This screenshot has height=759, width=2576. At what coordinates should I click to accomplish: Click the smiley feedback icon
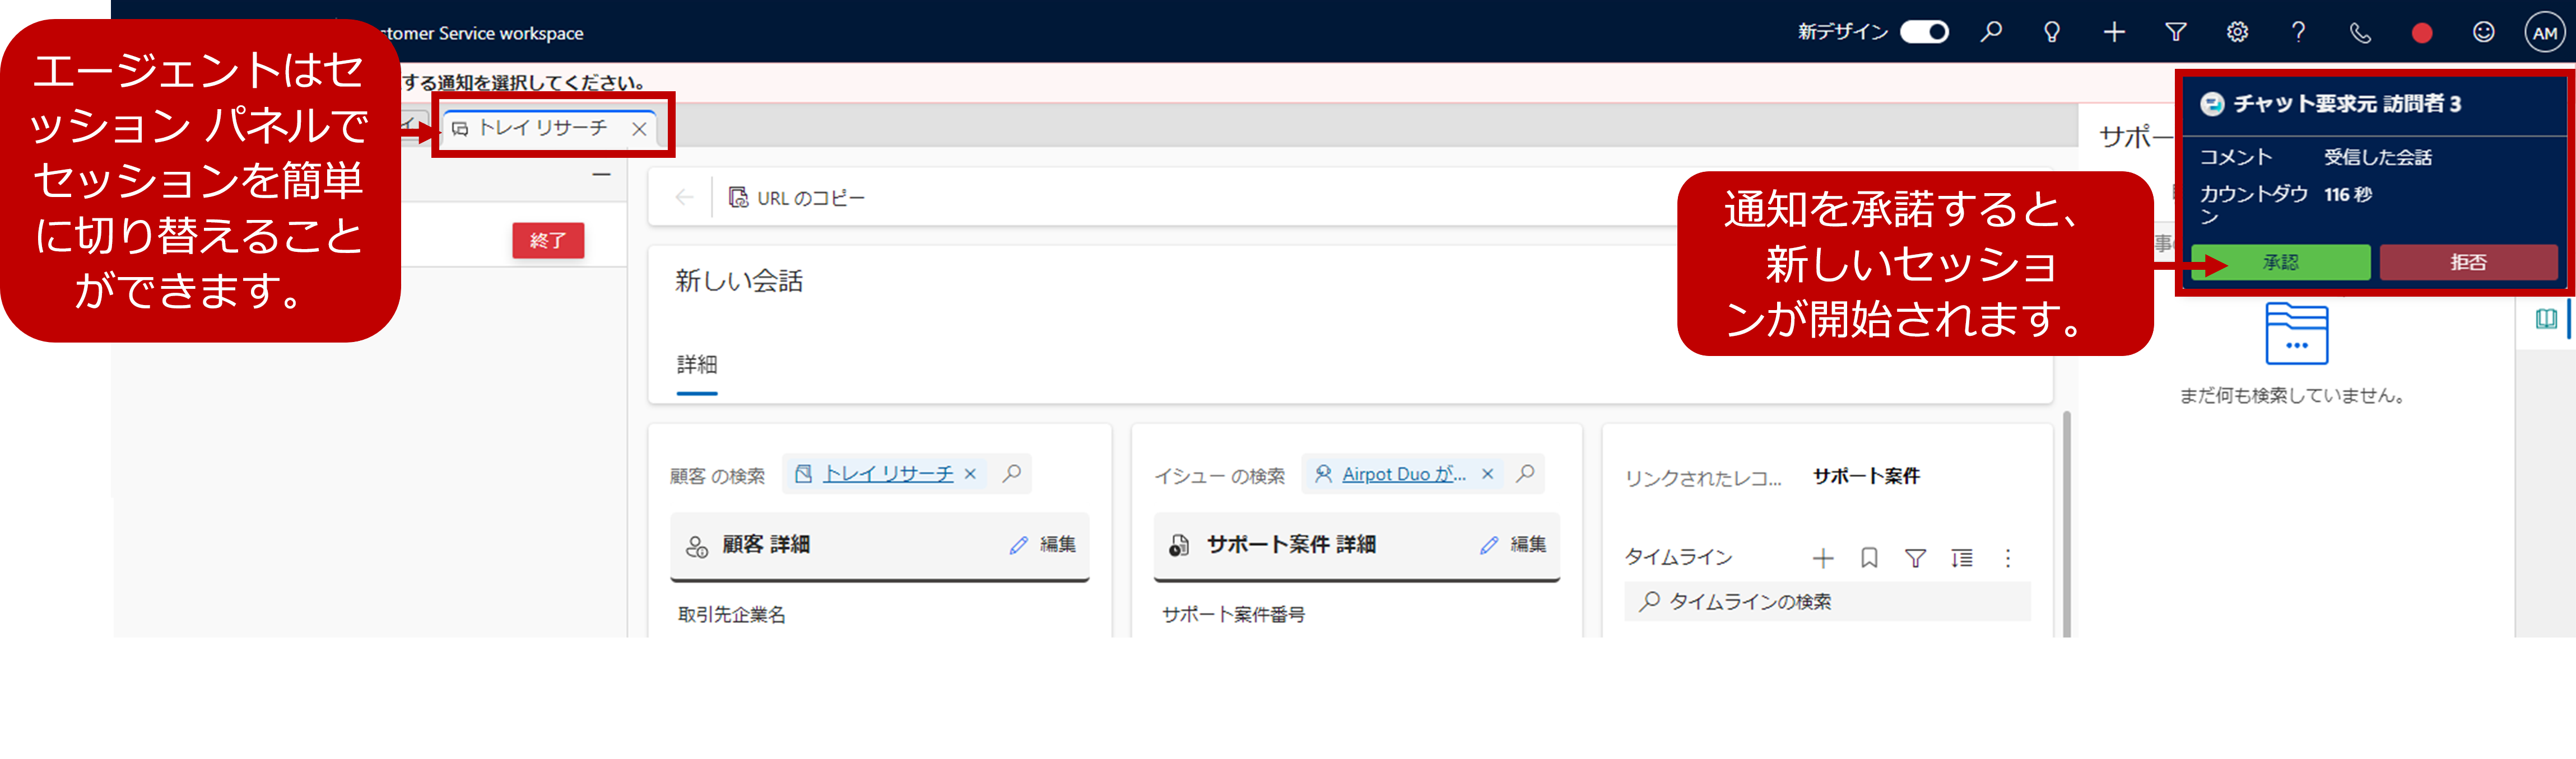click(2483, 32)
